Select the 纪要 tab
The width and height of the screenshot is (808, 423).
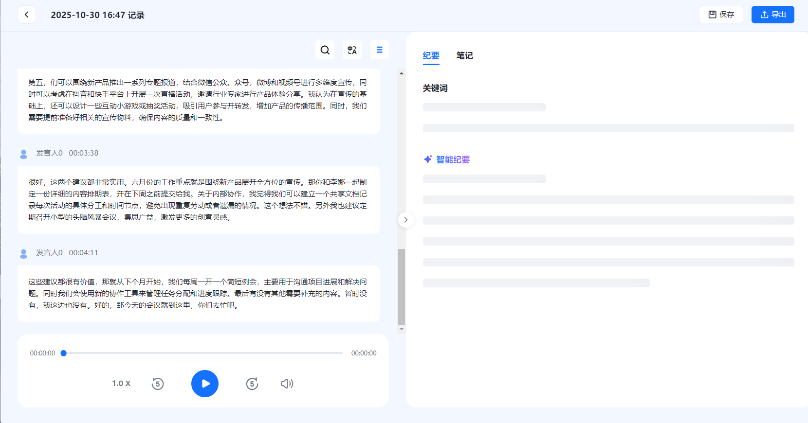(431, 55)
